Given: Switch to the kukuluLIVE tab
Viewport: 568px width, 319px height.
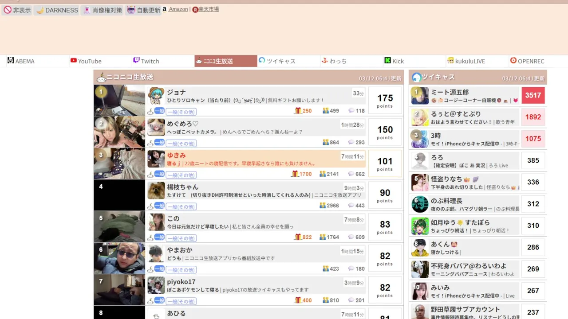Looking at the screenshot, I should 477,61.
